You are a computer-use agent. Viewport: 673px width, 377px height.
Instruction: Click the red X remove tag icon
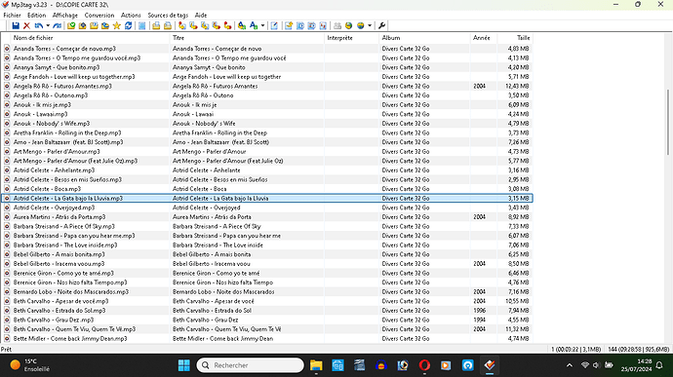(x=26, y=25)
